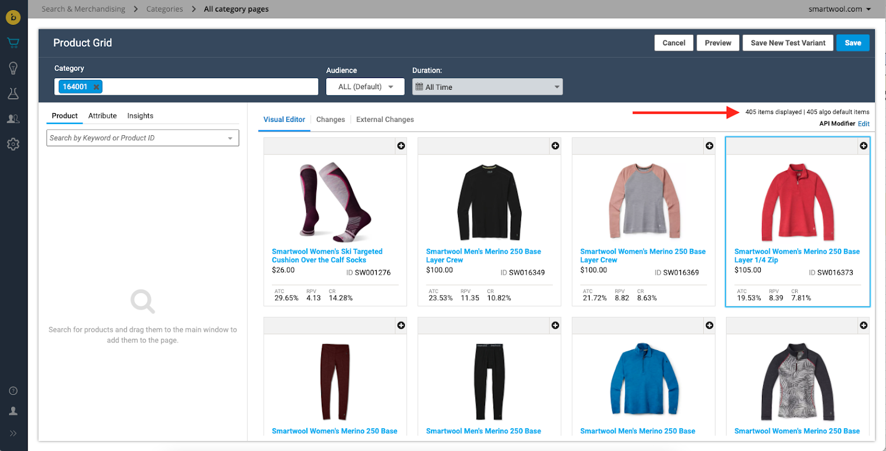Click the Category input field
The width and height of the screenshot is (886, 451).
(x=186, y=86)
